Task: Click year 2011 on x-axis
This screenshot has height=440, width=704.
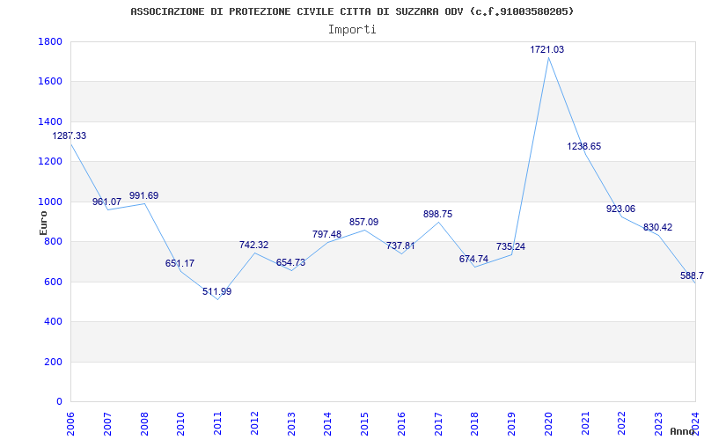Action: (x=217, y=425)
